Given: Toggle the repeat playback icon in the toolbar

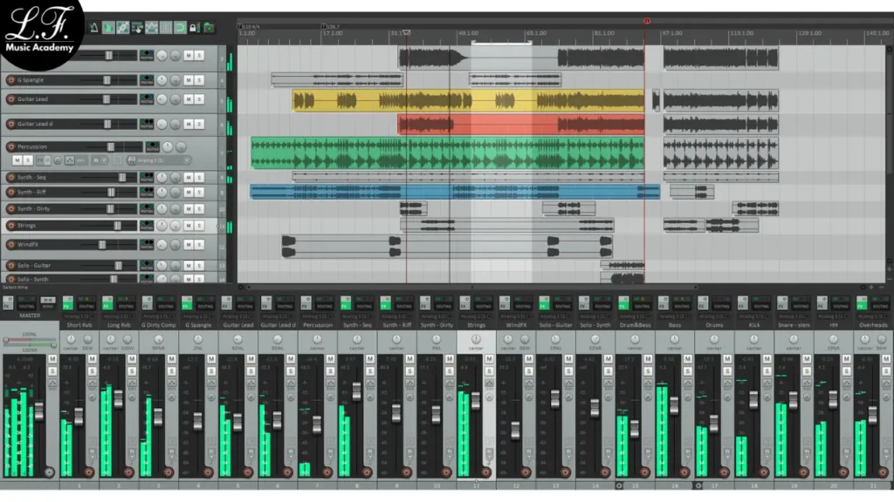Looking at the screenshot, I should point(180,26).
